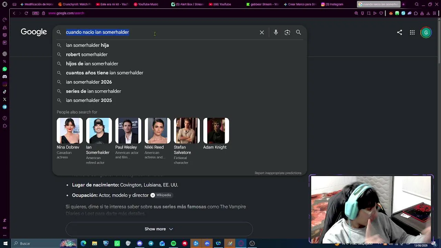Go to the Google logo homepage

[34, 32]
